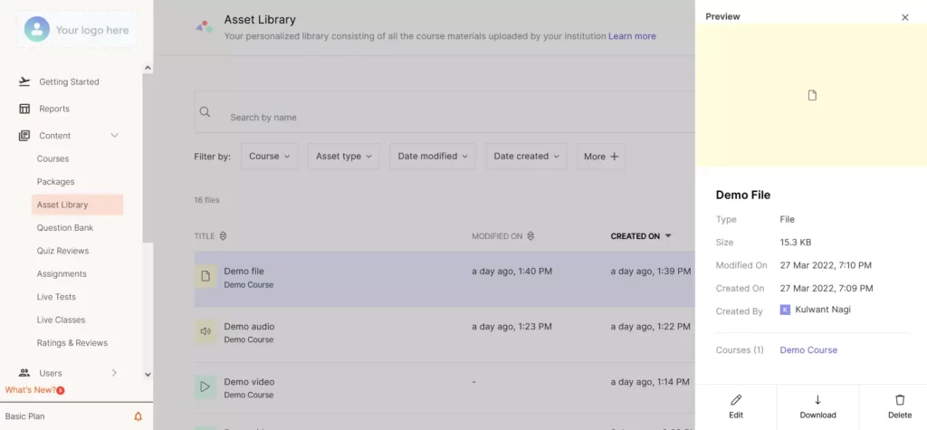Click the Demo File heading in preview
Image resolution: width=927 pixels, height=430 pixels.
pos(743,196)
